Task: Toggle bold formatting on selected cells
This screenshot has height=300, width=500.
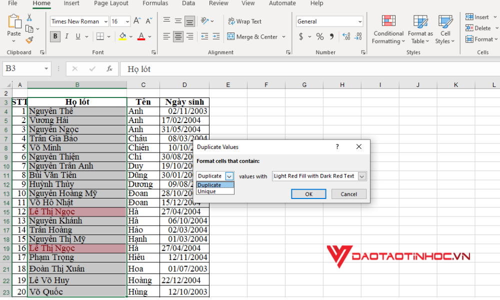Action: tap(55, 36)
